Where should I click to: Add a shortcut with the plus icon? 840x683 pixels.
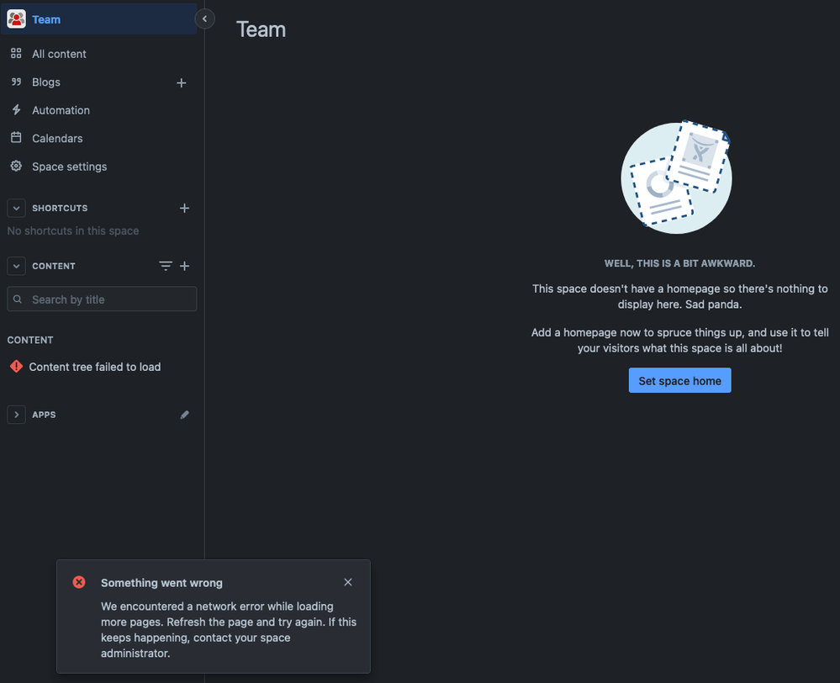point(184,208)
